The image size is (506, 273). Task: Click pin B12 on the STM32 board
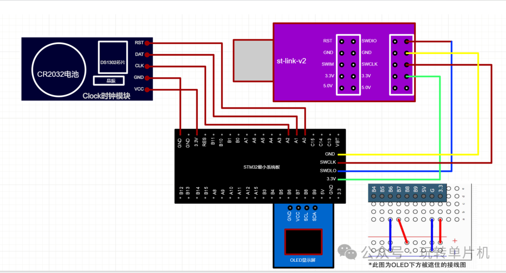[181, 191]
